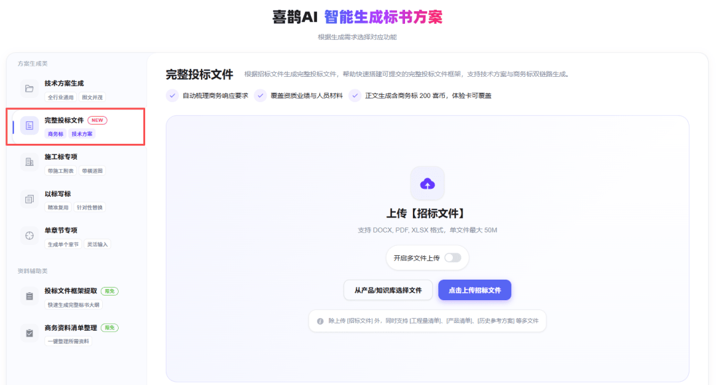716x385 pixels.
Task: Click the checklist icon beside 商务资料清单整理
Action: coord(29,333)
